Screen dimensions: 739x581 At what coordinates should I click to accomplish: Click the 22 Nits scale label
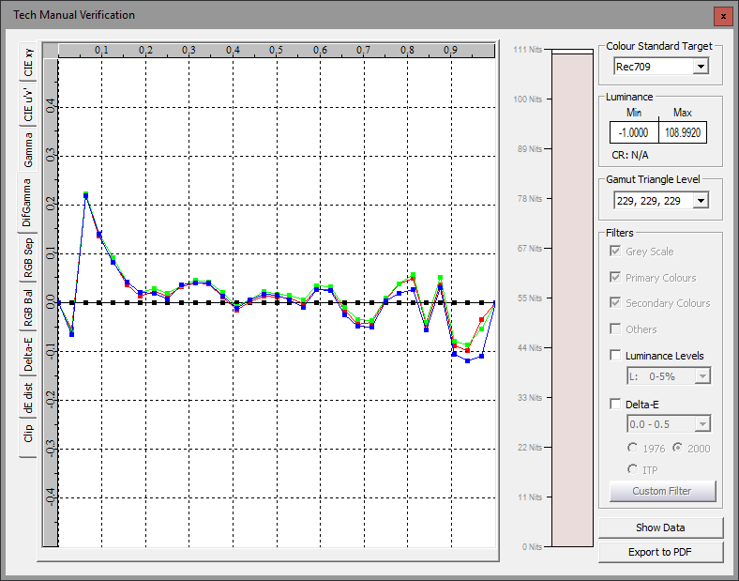pos(530,448)
